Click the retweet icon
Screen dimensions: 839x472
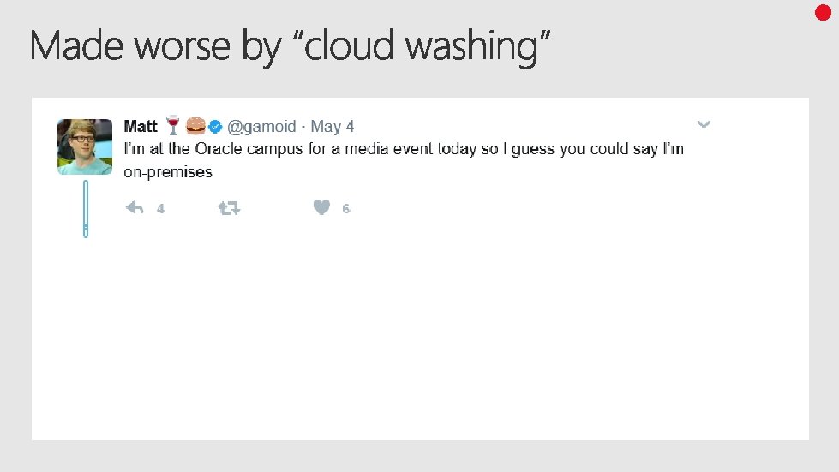(230, 208)
